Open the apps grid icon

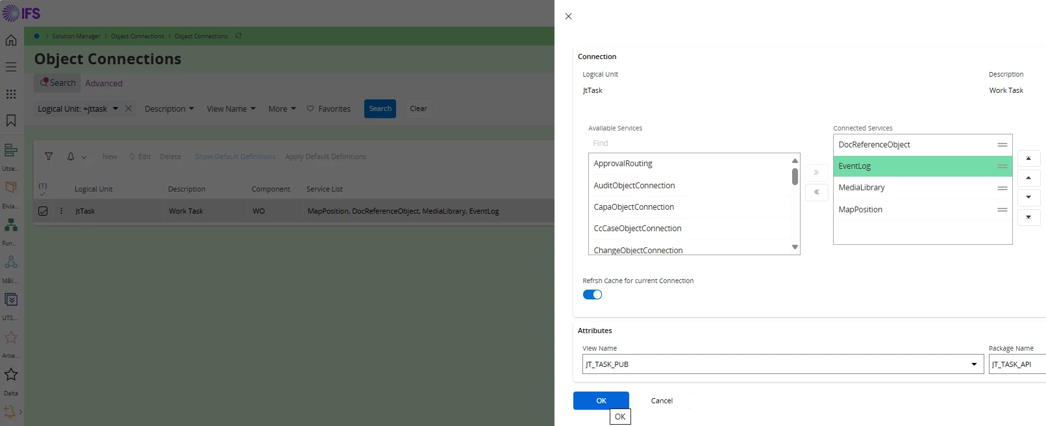coord(11,94)
